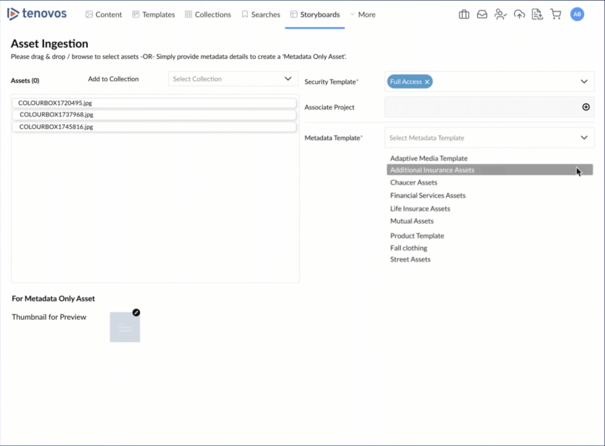Remove the Full Access tag

coord(427,82)
